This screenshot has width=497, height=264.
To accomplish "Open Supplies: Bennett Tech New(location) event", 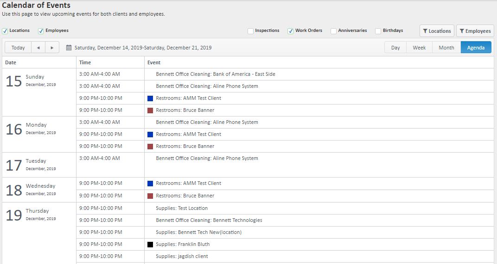I will point(199,232).
